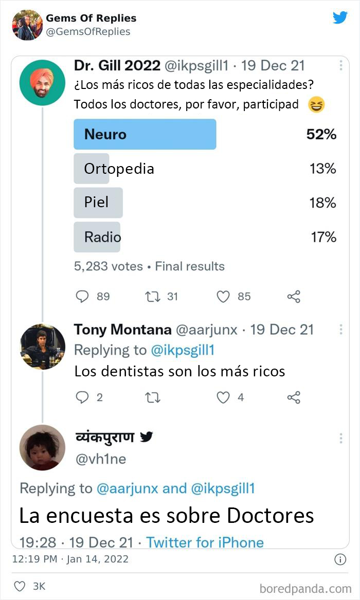Click the Twitter for iPhone link
This screenshot has width=360, height=600.
tap(205, 542)
